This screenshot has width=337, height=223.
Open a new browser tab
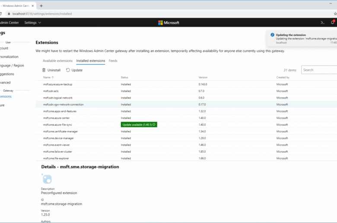click(x=41, y=6)
